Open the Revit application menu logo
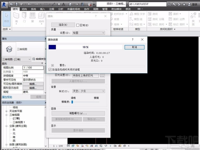 point(5,4)
